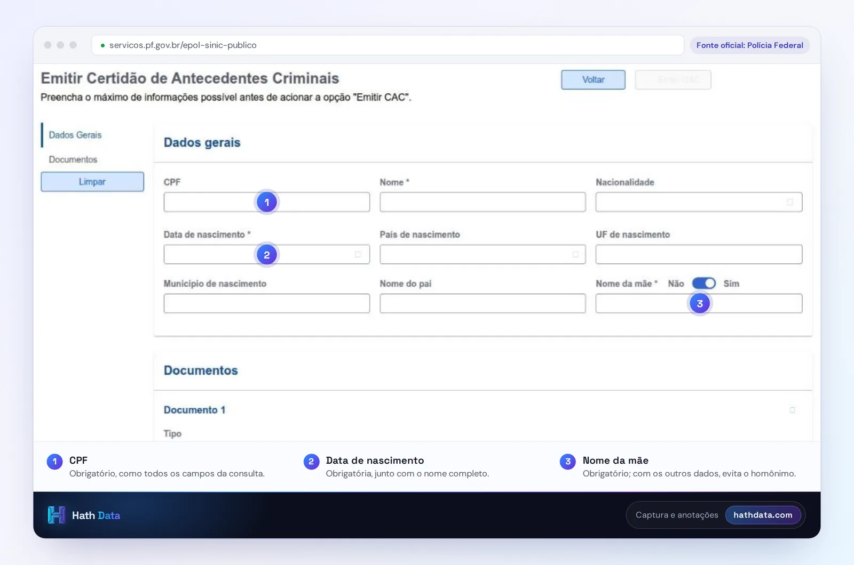Click the Captura e anotações text
Viewport: 854px width, 565px height.
pos(677,515)
